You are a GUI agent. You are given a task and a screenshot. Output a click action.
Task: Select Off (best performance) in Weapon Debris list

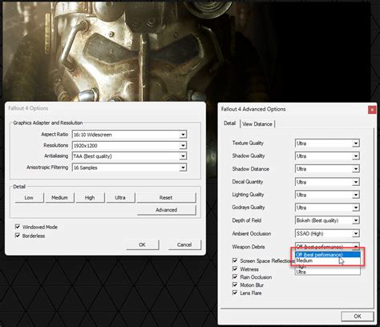point(328,255)
